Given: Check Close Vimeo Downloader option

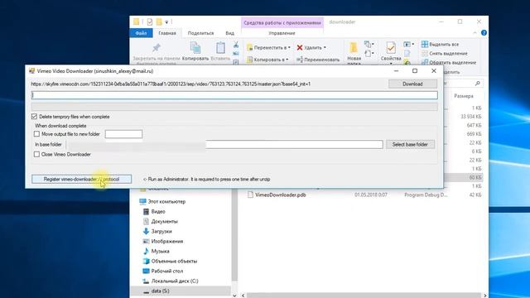Looking at the screenshot, I should (x=36, y=155).
